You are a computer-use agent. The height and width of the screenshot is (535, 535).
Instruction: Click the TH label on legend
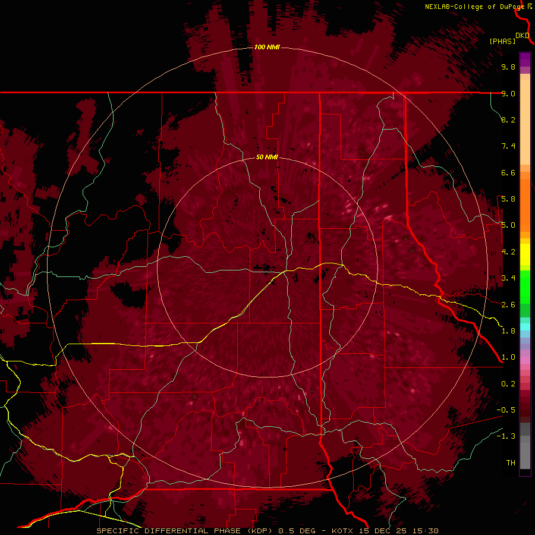tap(511, 463)
